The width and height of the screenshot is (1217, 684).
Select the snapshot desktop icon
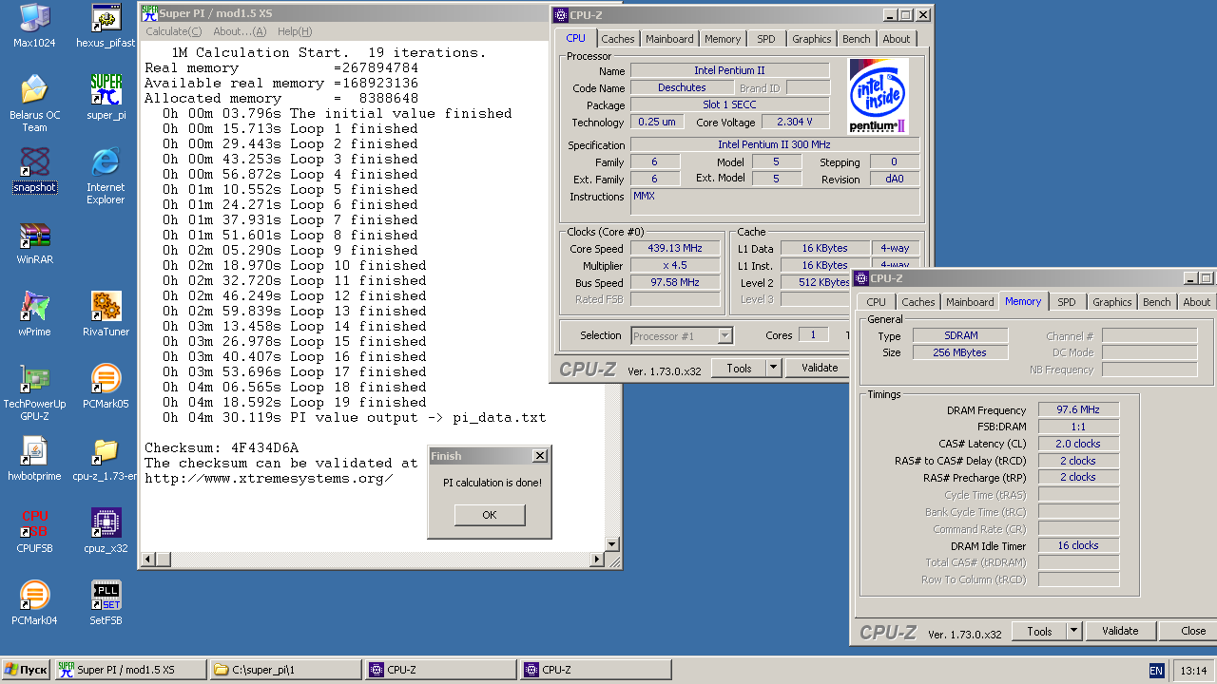34,161
